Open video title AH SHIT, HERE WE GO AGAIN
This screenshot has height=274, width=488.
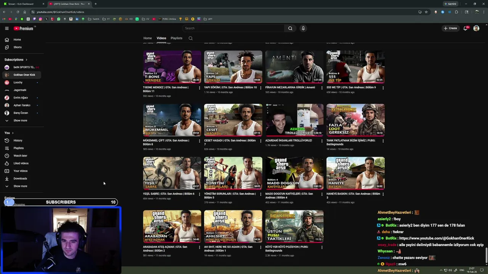click(x=228, y=249)
